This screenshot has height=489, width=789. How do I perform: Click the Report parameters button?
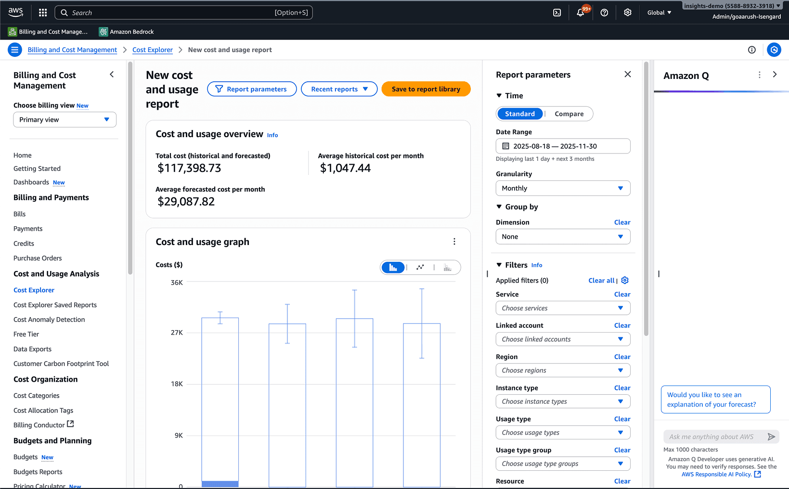(252, 89)
